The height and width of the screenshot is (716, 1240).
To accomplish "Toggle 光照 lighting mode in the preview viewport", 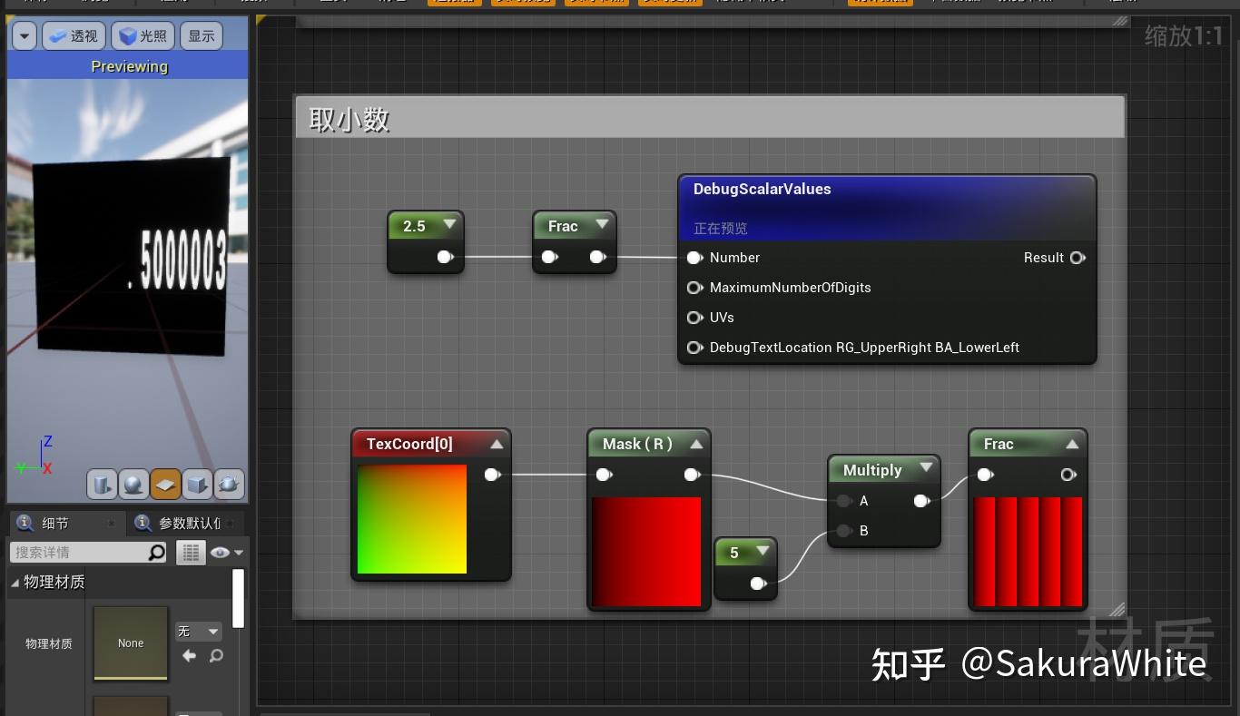I will 141,35.
